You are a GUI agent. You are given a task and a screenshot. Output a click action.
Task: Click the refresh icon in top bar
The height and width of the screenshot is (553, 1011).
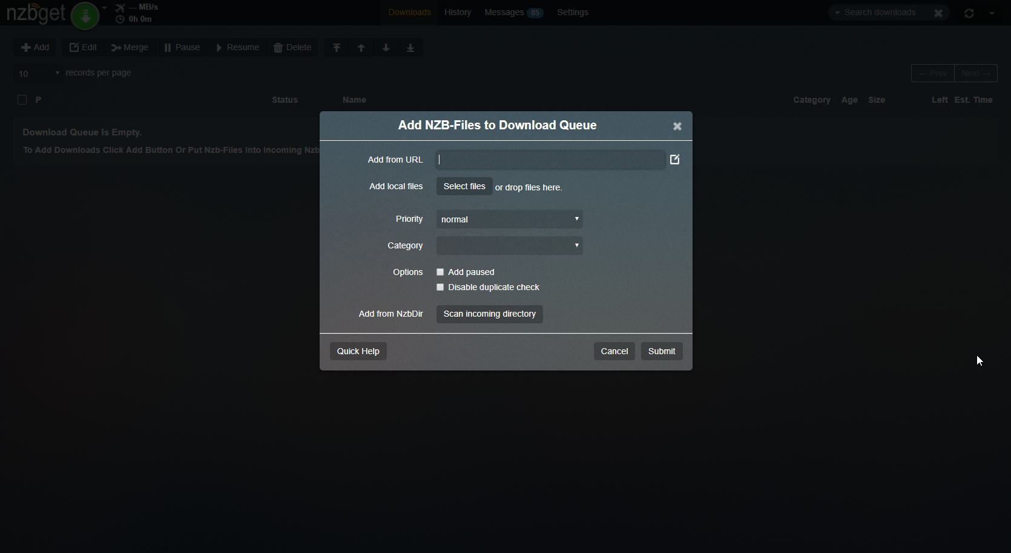tap(969, 13)
